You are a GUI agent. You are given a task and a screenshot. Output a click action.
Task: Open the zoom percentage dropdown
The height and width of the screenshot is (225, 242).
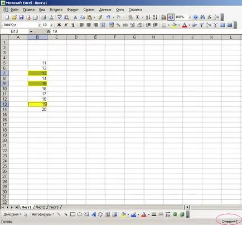click(190, 17)
